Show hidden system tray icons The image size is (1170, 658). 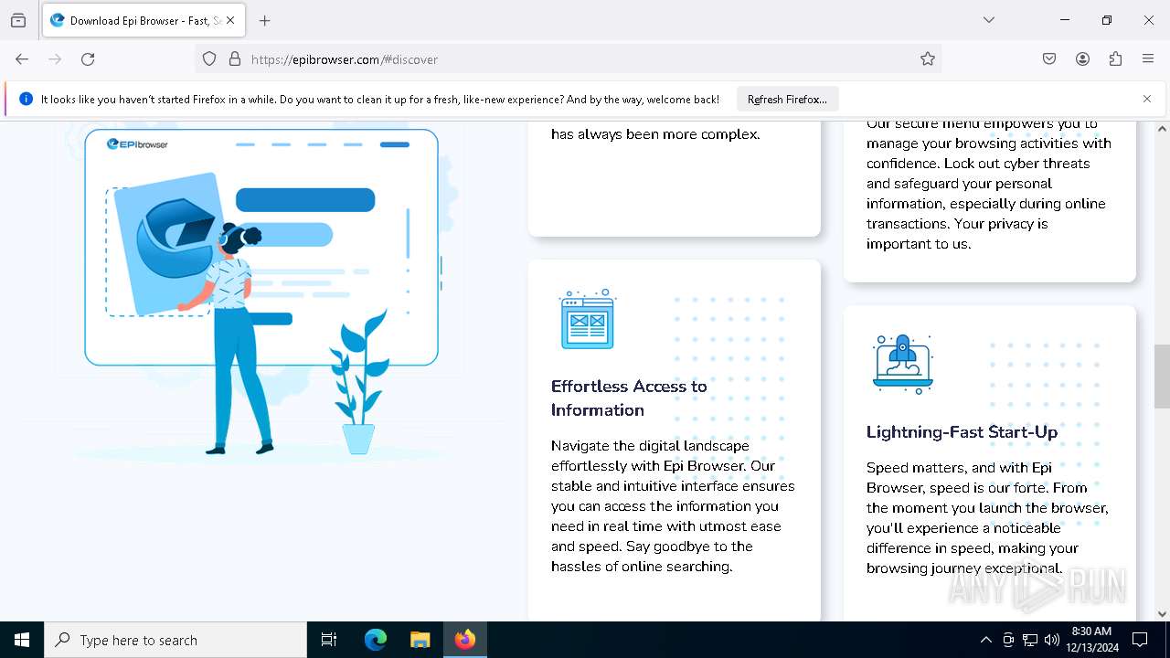[x=985, y=640]
